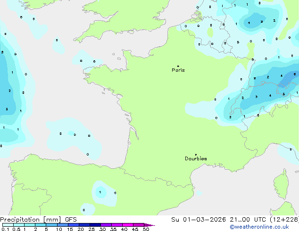Click the GFS model label
299x231 pixels.
[x=71, y=220]
